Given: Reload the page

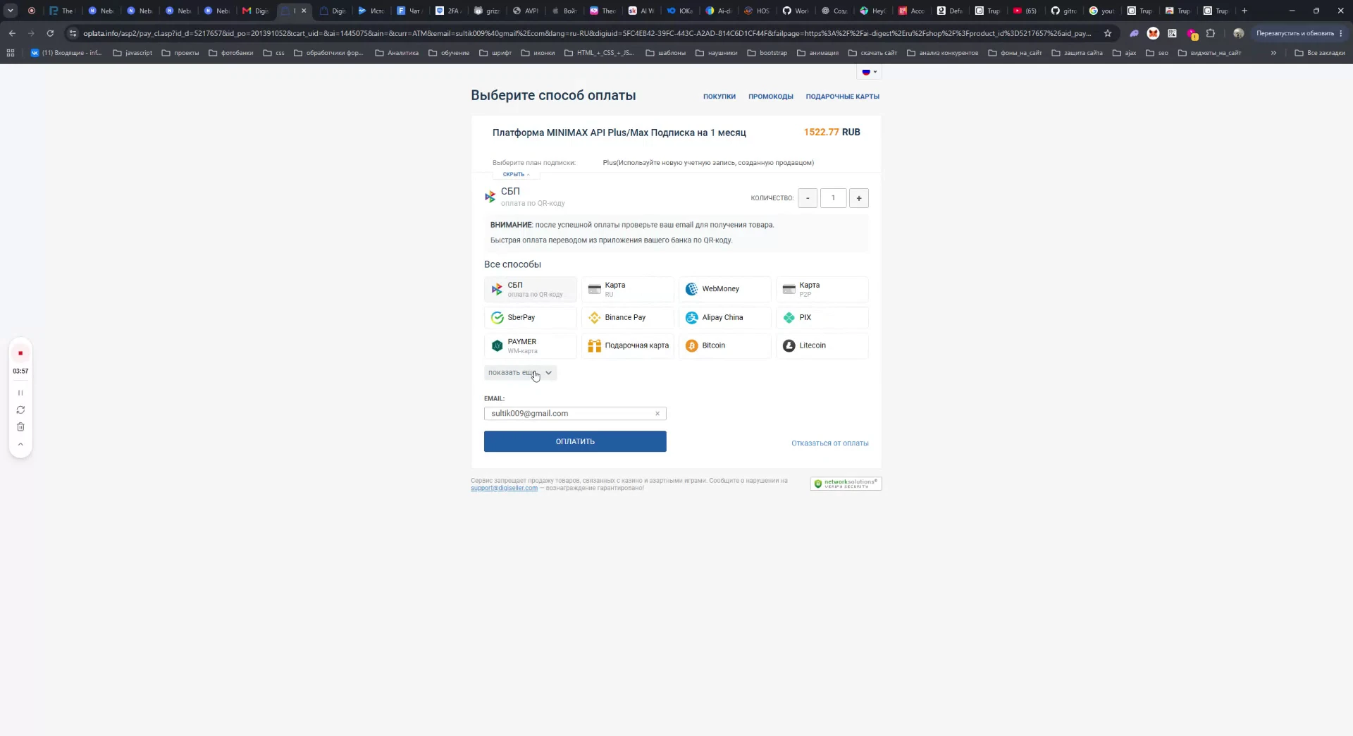Looking at the screenshot, I should tap(50, 33).
